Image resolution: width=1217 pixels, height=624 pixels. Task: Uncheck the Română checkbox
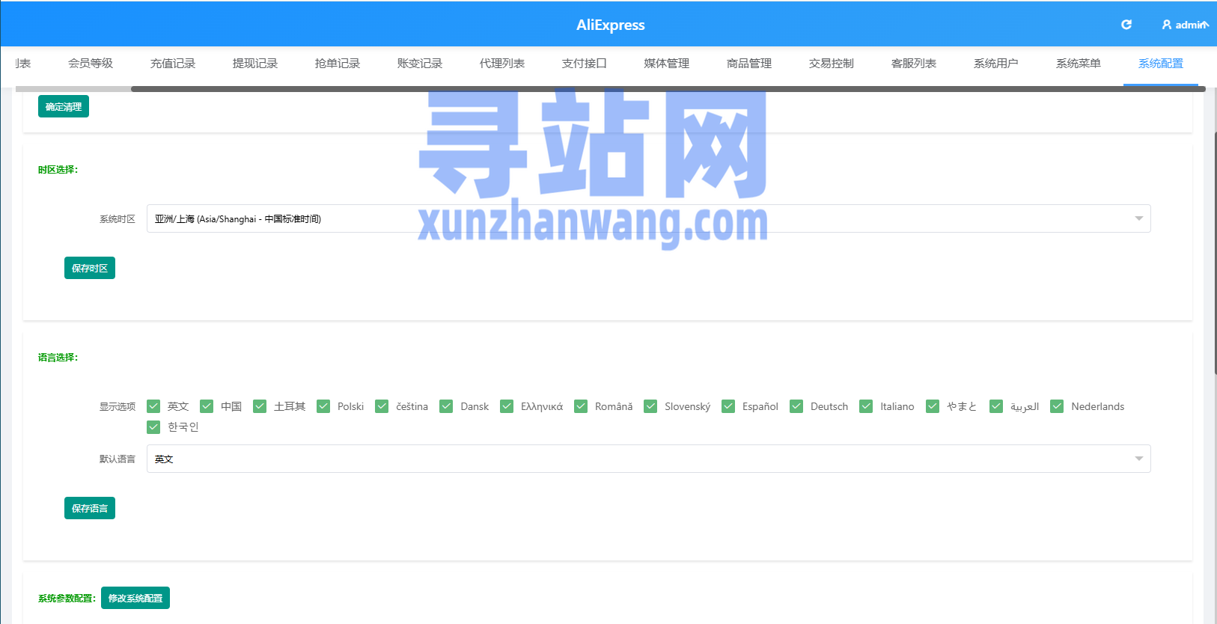point(581,406)
